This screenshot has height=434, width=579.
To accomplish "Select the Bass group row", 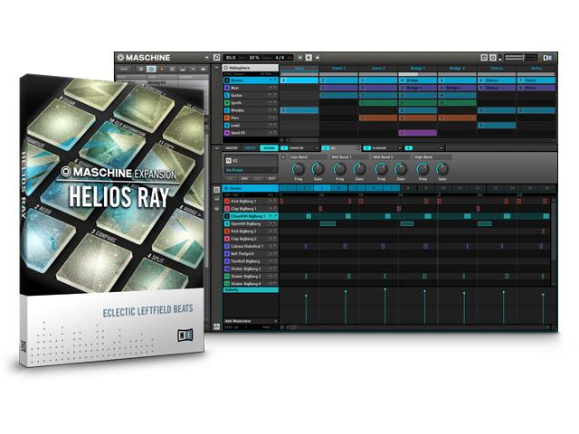I will click(251, 88).
